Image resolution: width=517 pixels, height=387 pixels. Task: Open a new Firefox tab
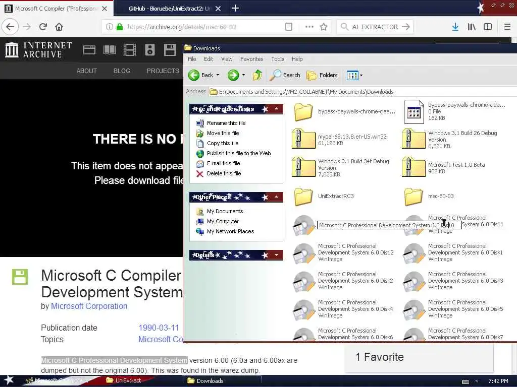tap(235, 8)
